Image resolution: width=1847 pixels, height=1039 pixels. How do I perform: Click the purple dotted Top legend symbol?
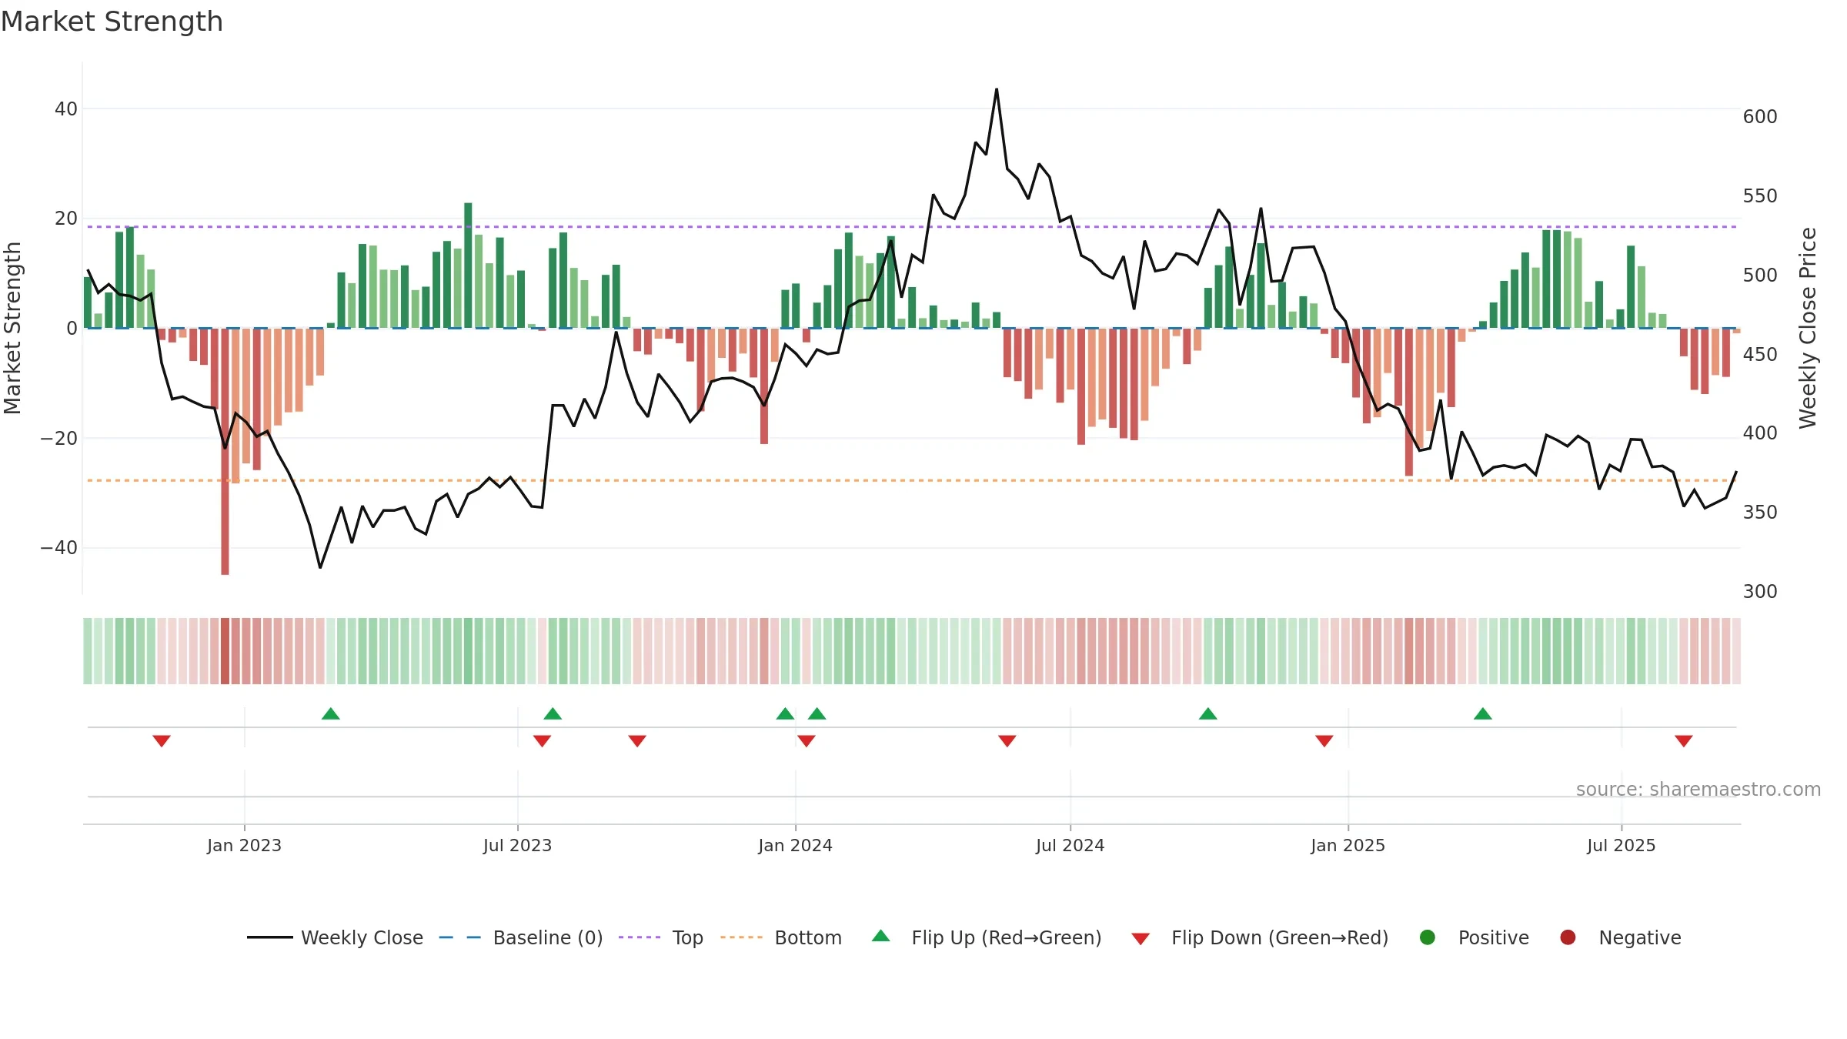coord(640,937)
